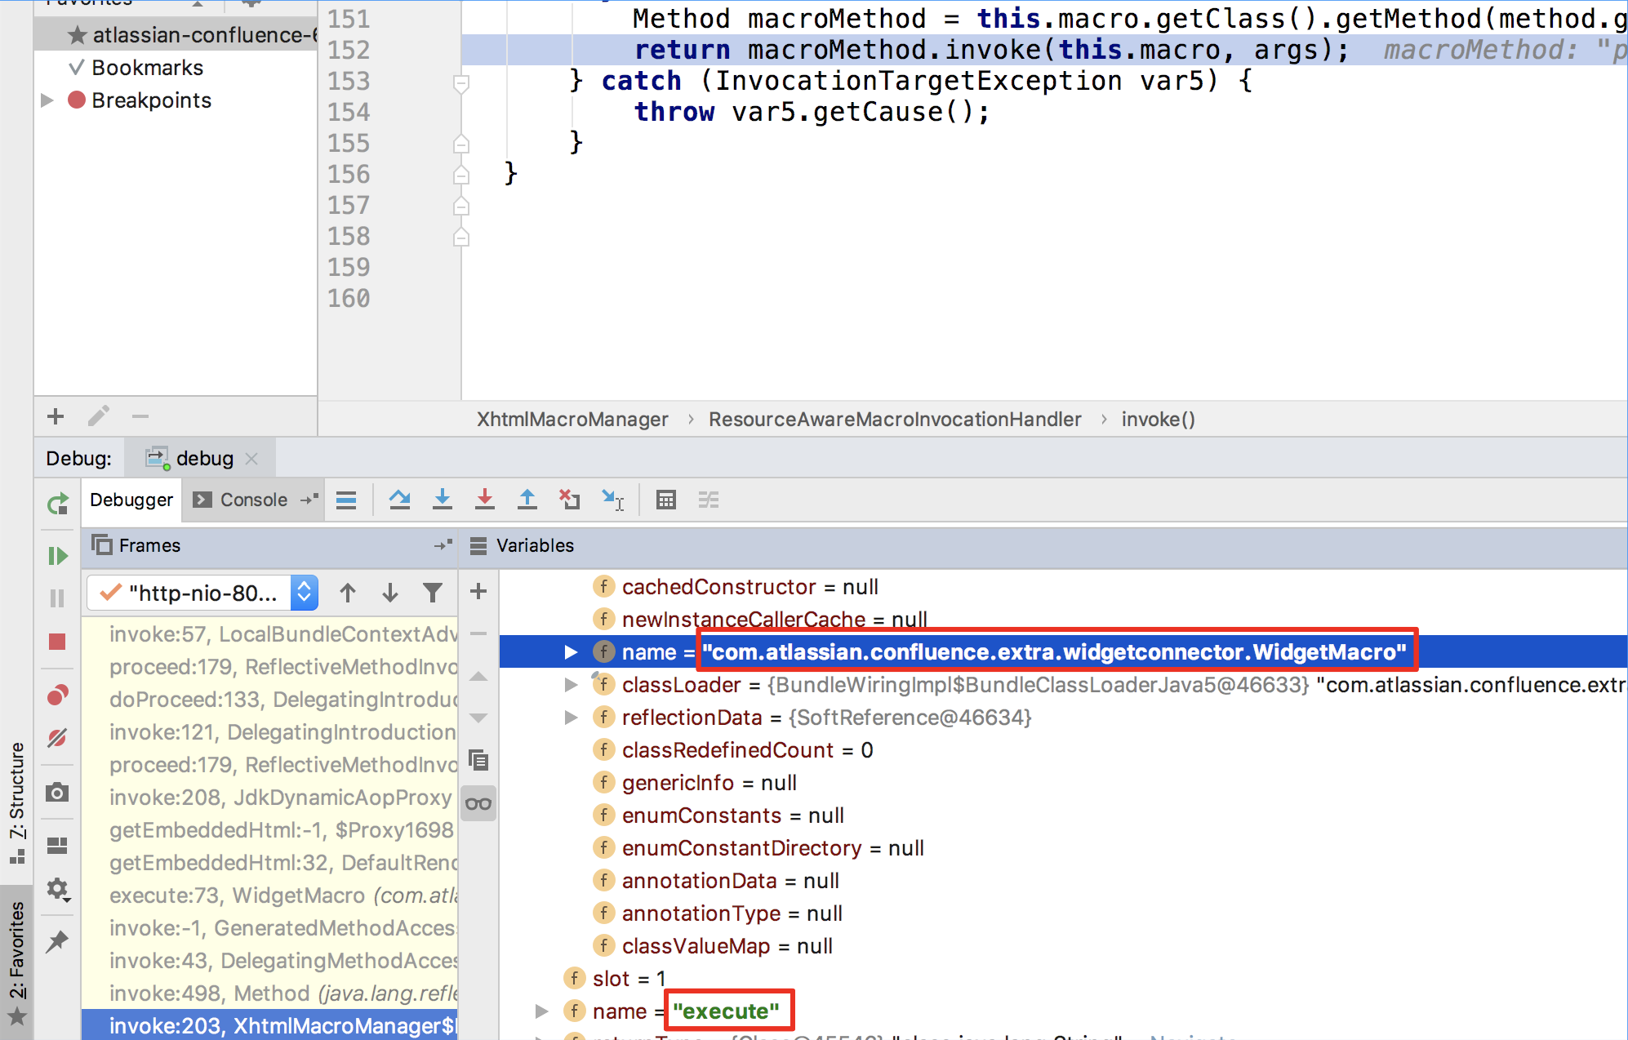1628x1040 pixels.
Task: Open Evaluate Expression calculator icon
Action: pyautogui.click(x=666, y=500)
